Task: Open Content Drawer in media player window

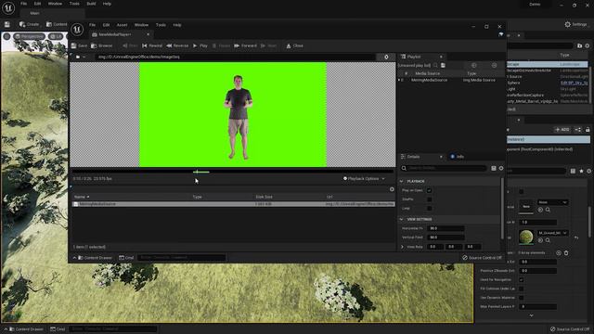Action: [93, 258]
